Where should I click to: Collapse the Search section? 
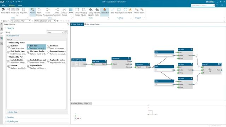(6, 28)
